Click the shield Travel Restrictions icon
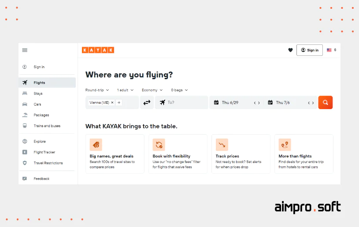The width and height of the screenshot is (359, 227). [25, 163]
